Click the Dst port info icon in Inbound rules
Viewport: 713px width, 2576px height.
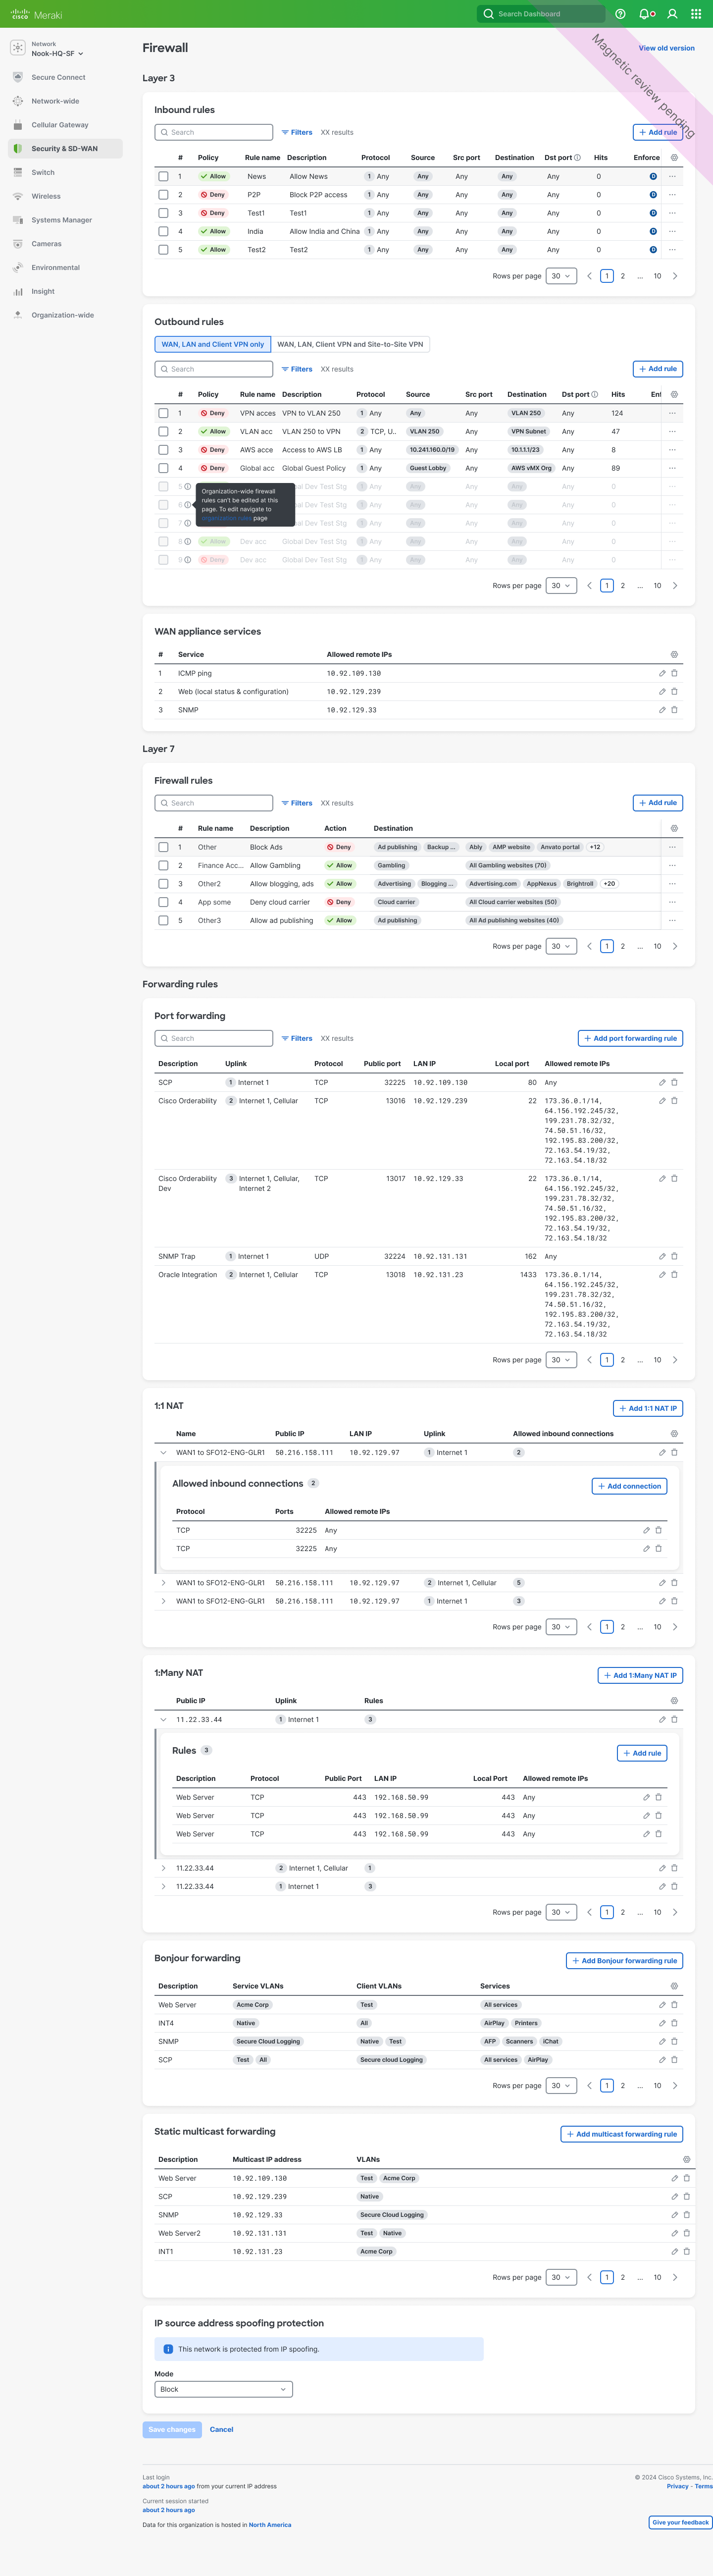(x=577, y=158)
